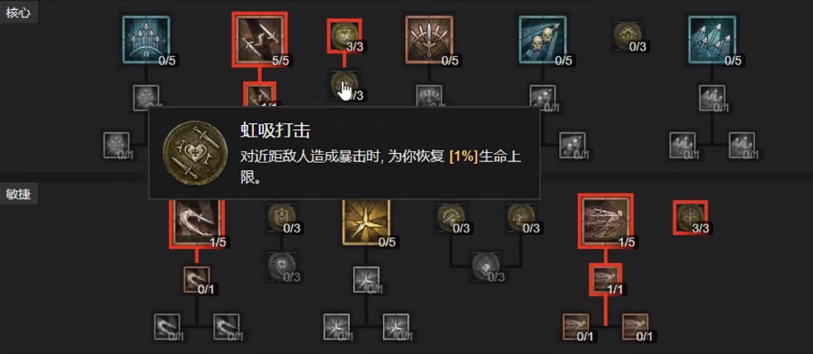Open the 敏捷 section label

click(19, 194)
